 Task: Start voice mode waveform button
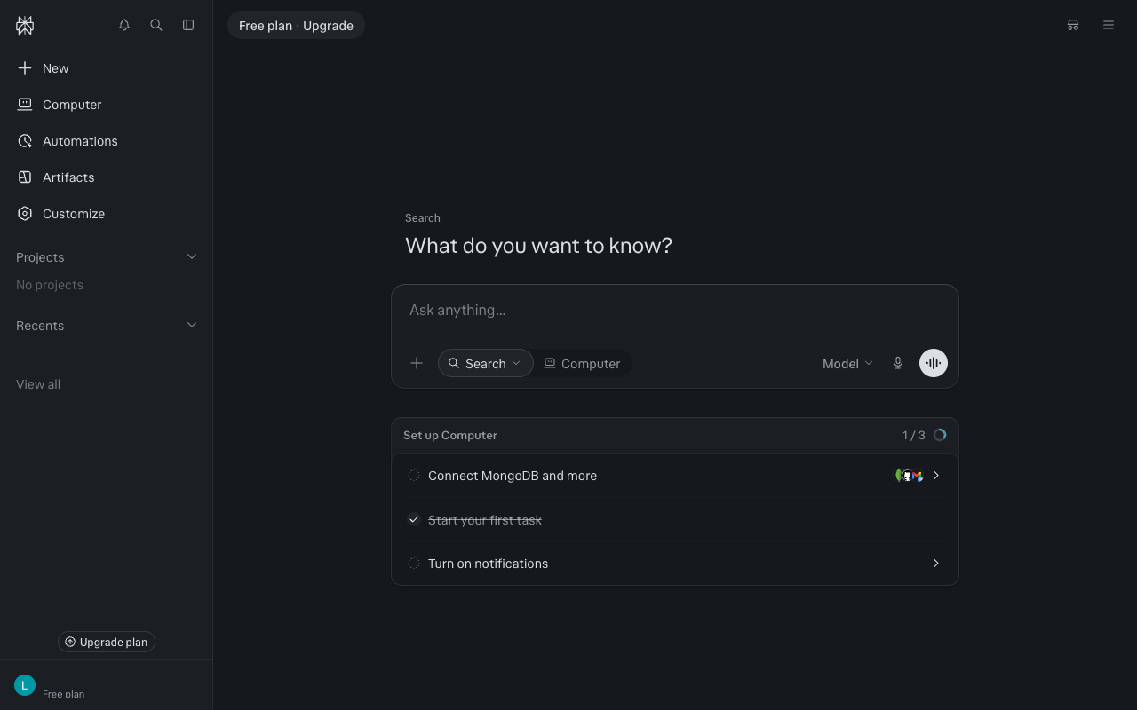click(934, 363)
